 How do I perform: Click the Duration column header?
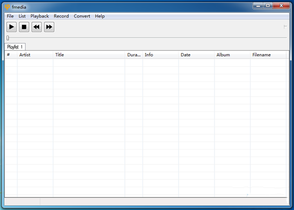(134, 55)
